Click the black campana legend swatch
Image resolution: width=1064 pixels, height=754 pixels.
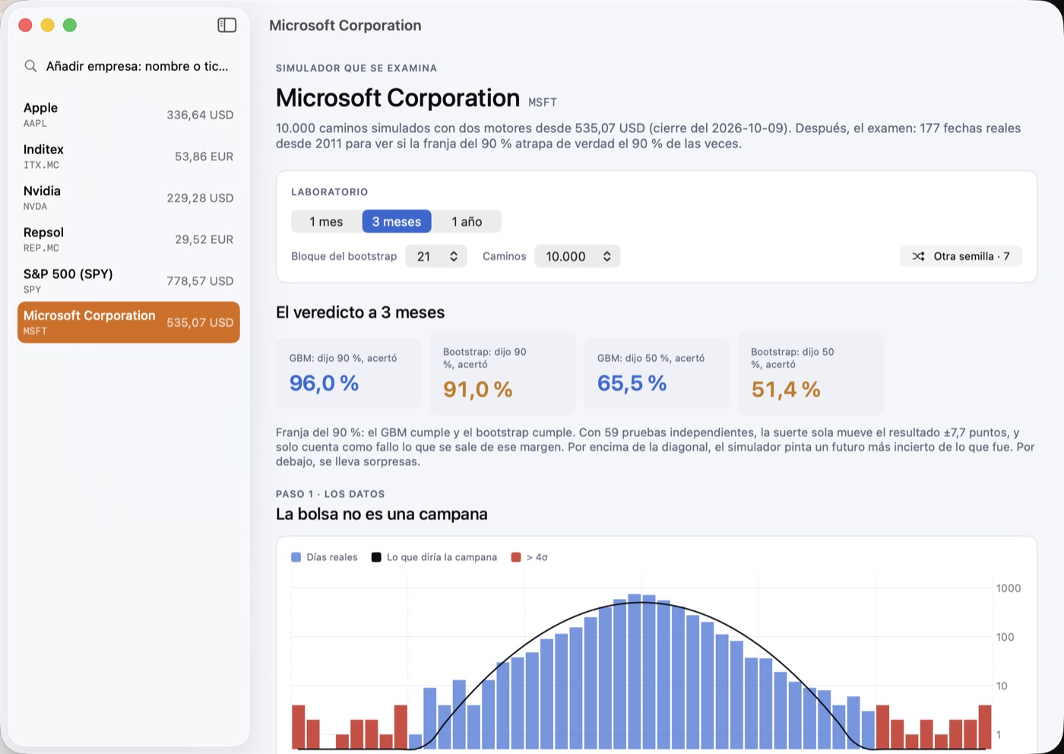(x=376, y=557)
